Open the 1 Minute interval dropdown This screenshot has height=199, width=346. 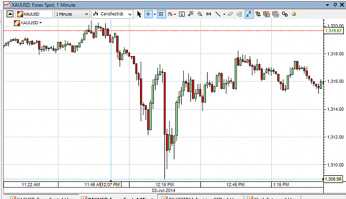[x=72, y=14]
